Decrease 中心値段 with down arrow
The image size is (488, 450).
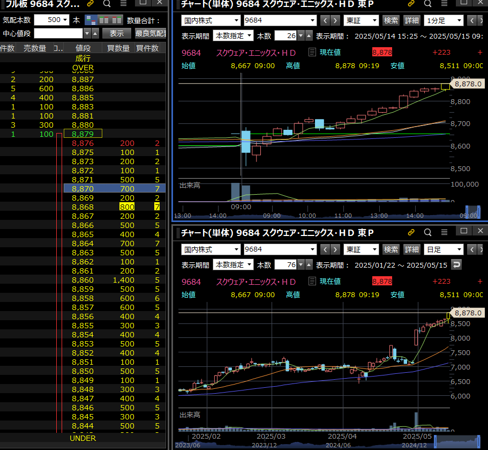coord(87,33)
